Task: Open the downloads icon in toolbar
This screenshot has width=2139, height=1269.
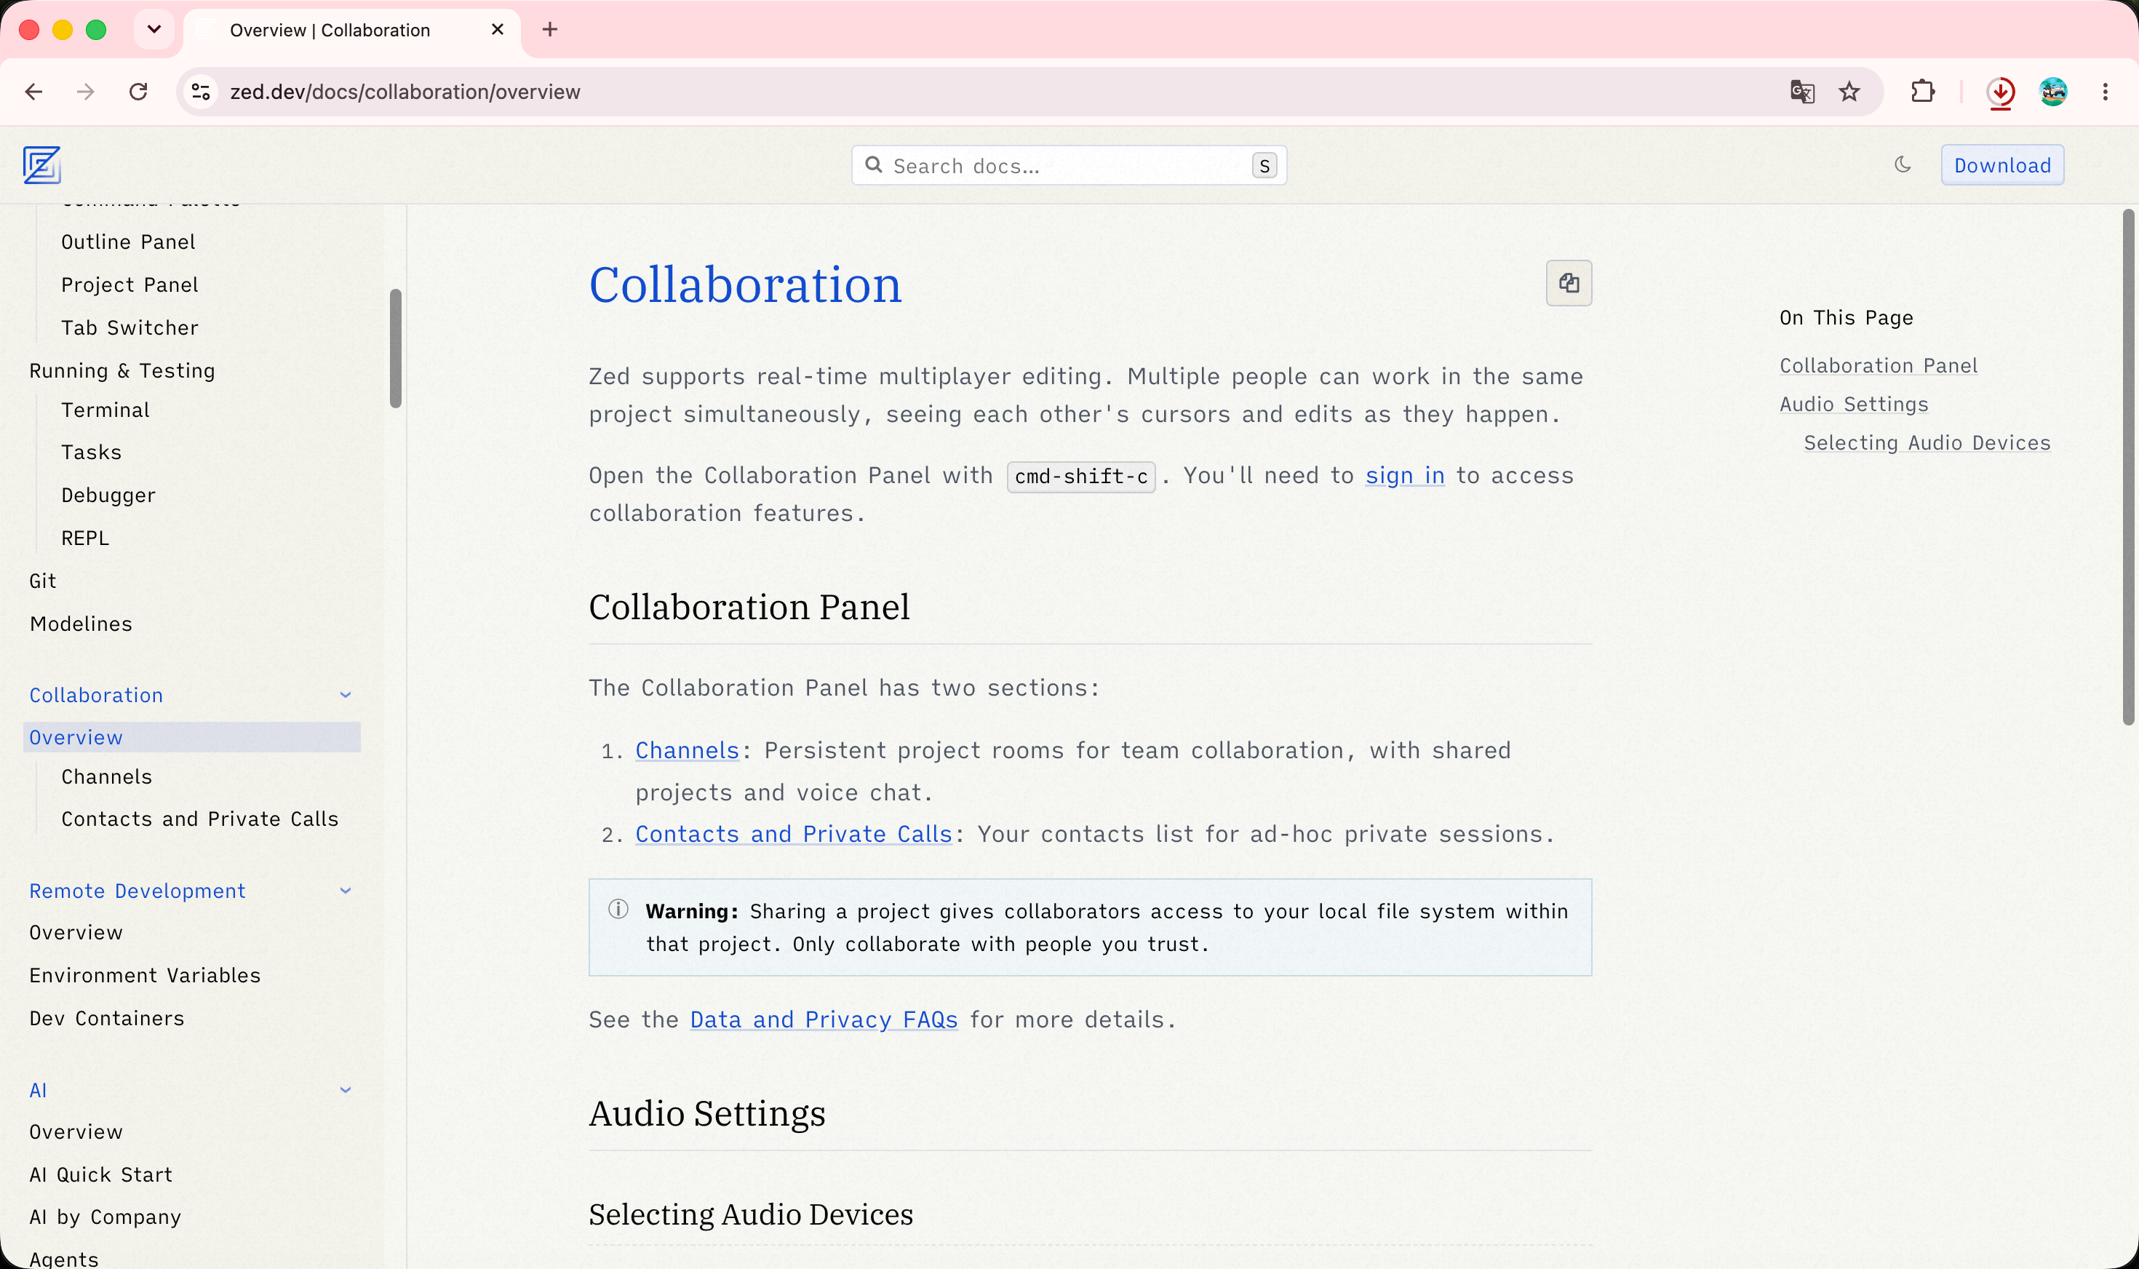Action: pyautogui.click(x=2001, y=92)
